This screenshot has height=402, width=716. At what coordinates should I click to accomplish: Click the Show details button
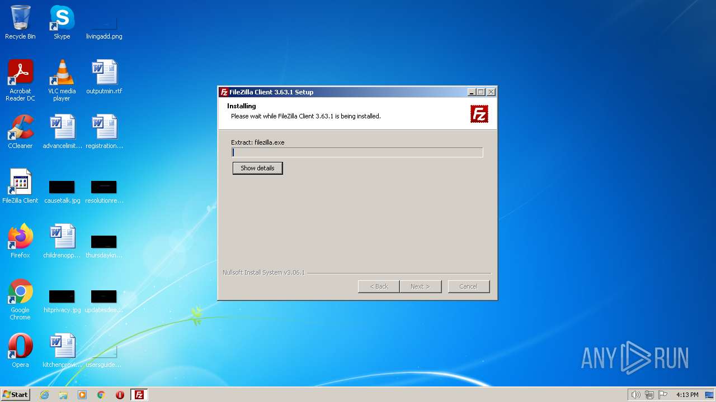point(257,168)
